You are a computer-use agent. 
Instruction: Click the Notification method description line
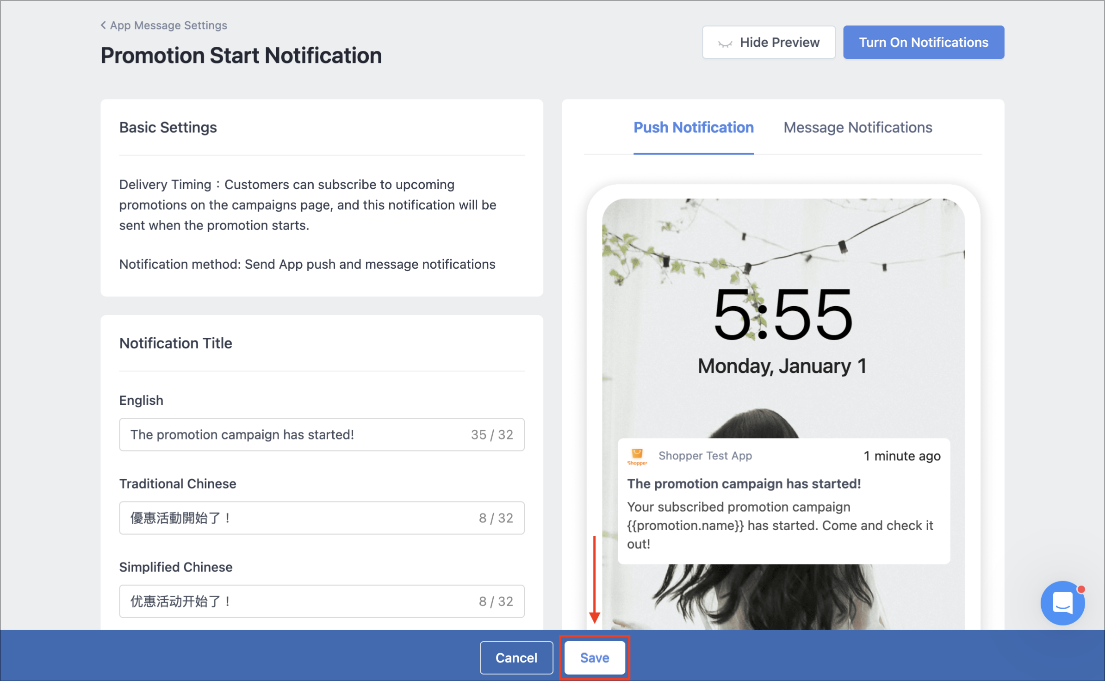pos(307,264)
